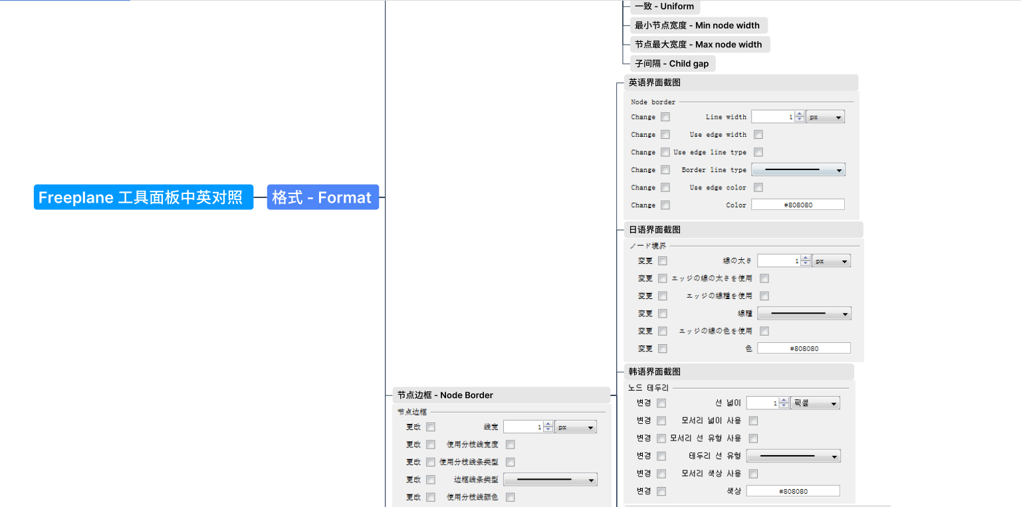The height and width of the screenshot is (507, 1021).
Task: Enable the エッジの線種を使用 option checkbox
Action: 764,296
